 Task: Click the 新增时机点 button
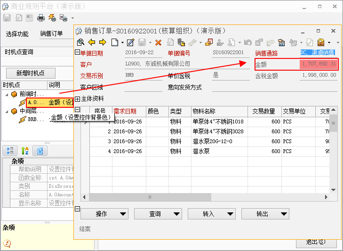[31, 73]
